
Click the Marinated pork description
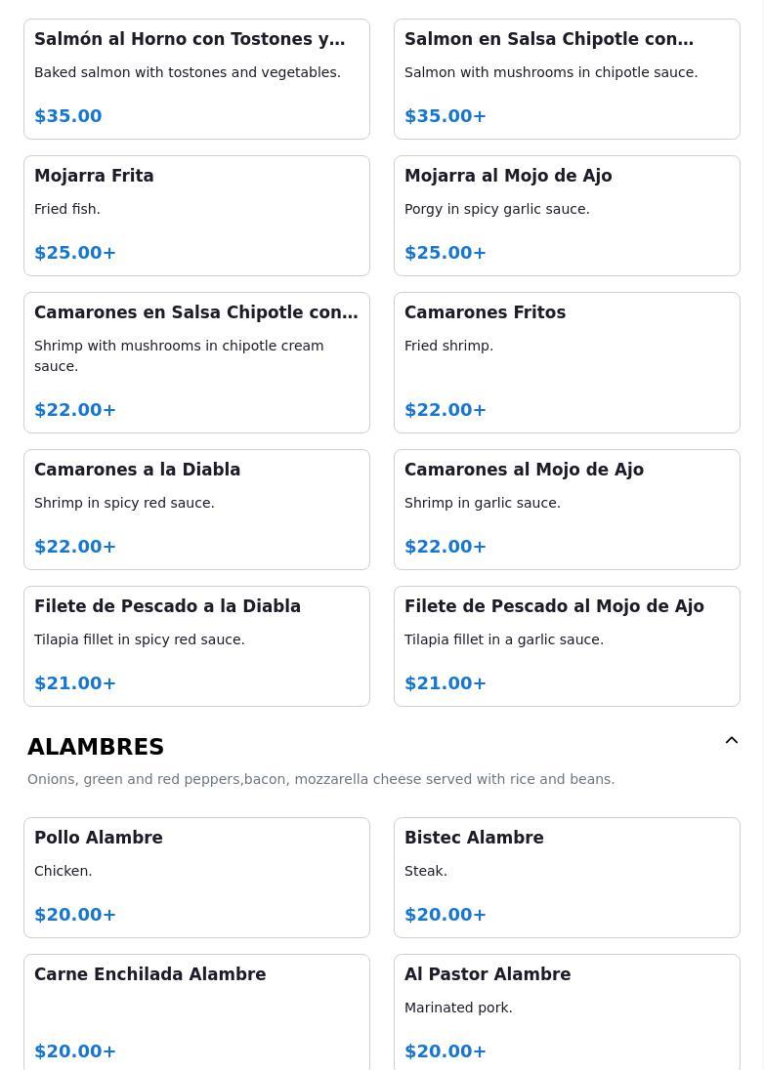pyautogui.click(x=458, y=1008)
